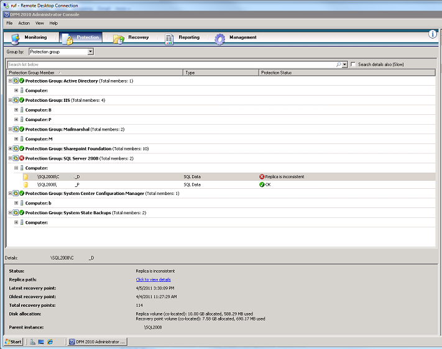The image size is (442, 349).
Task: Click the Total recovery points value 114
Action: [x=139, y=306]
